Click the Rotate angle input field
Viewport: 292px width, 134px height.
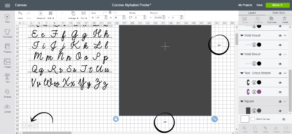coord(139,18)
